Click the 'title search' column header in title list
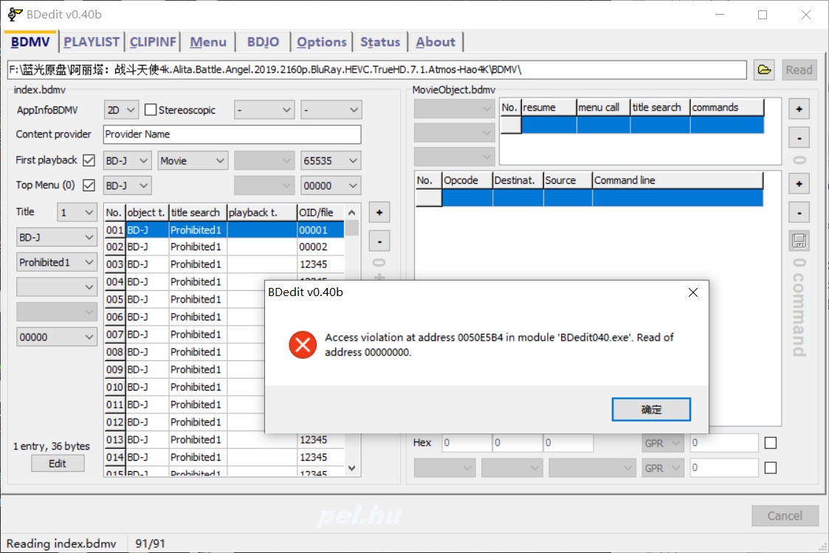The image size is (829, 553). point(198,213)
